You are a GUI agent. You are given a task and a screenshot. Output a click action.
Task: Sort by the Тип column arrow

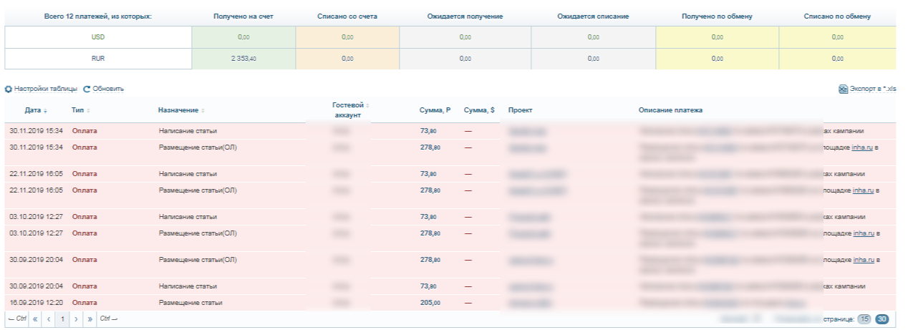88,111
